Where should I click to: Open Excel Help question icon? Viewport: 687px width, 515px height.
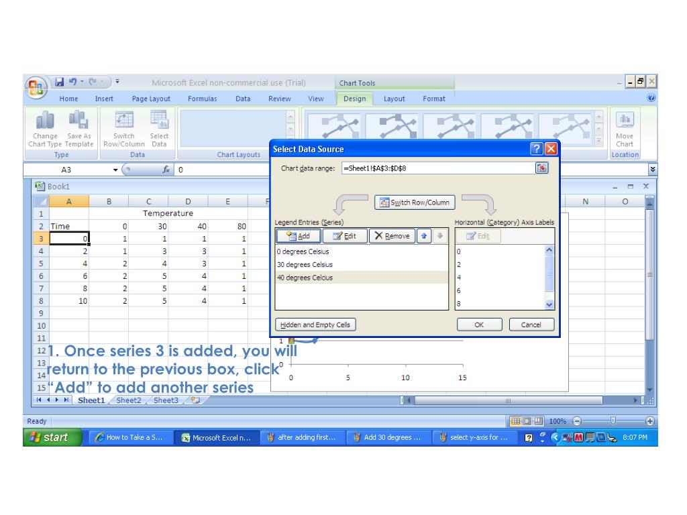click(651, 98)
